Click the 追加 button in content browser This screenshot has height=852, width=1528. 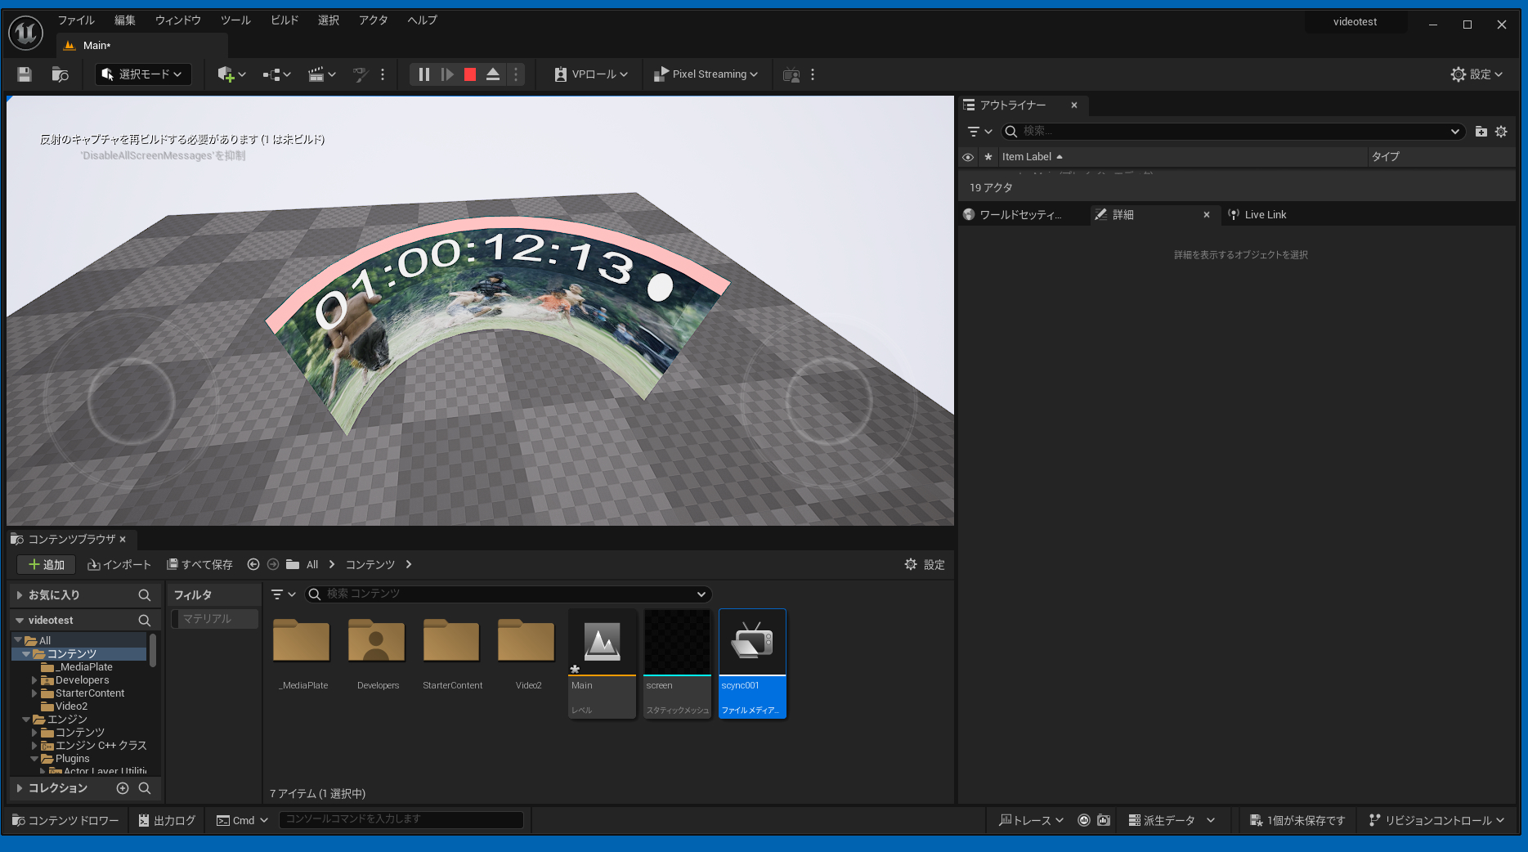(x=47, y=565)
